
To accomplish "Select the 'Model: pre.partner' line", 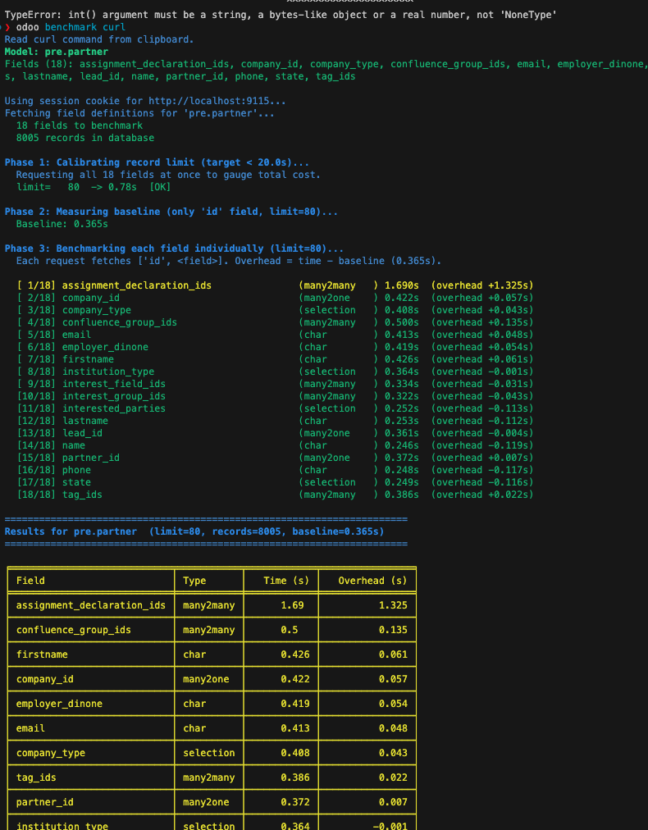I will (x=56, y=52).
